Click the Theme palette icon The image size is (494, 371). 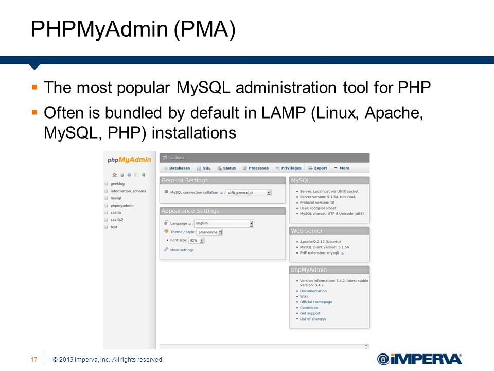pos(166,231)
